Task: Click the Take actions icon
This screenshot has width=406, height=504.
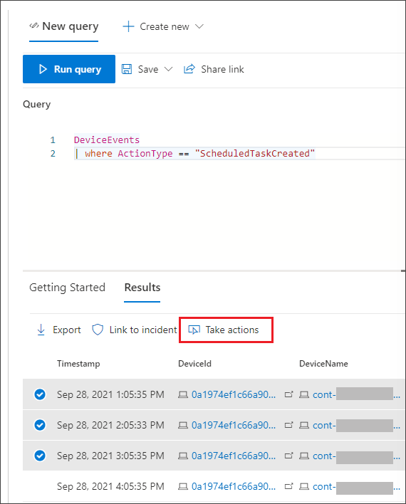Action: 194,330
